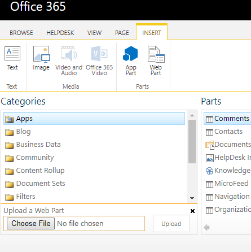Select the Navigation part
This screenshot has height=252, width=251.
227,197
